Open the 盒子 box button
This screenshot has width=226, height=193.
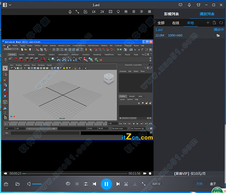click(213, 184)
